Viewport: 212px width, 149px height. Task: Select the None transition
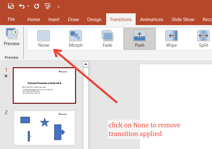tap(44, 39)
